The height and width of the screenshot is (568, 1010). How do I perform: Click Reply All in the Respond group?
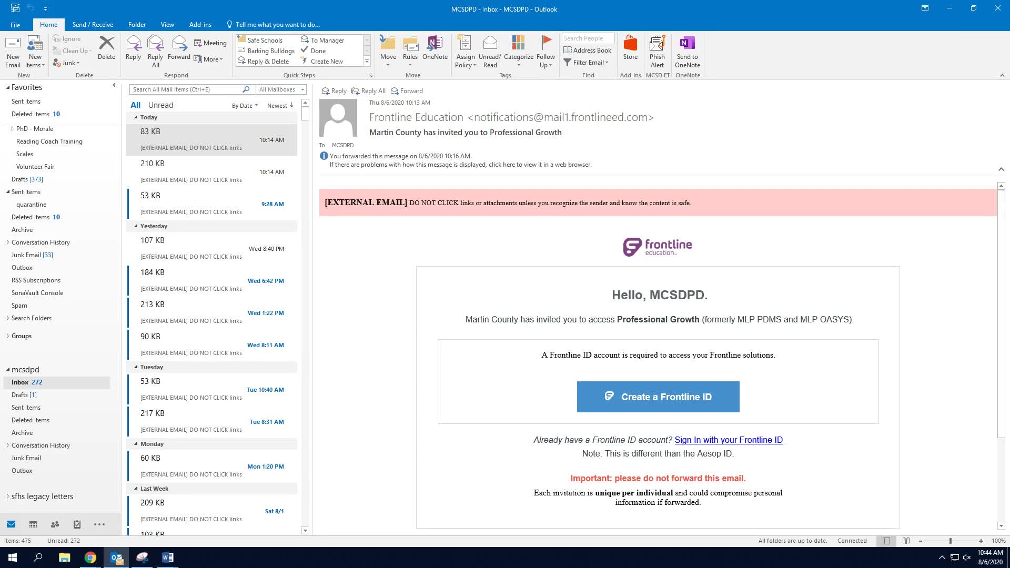(x=155, y=52)
